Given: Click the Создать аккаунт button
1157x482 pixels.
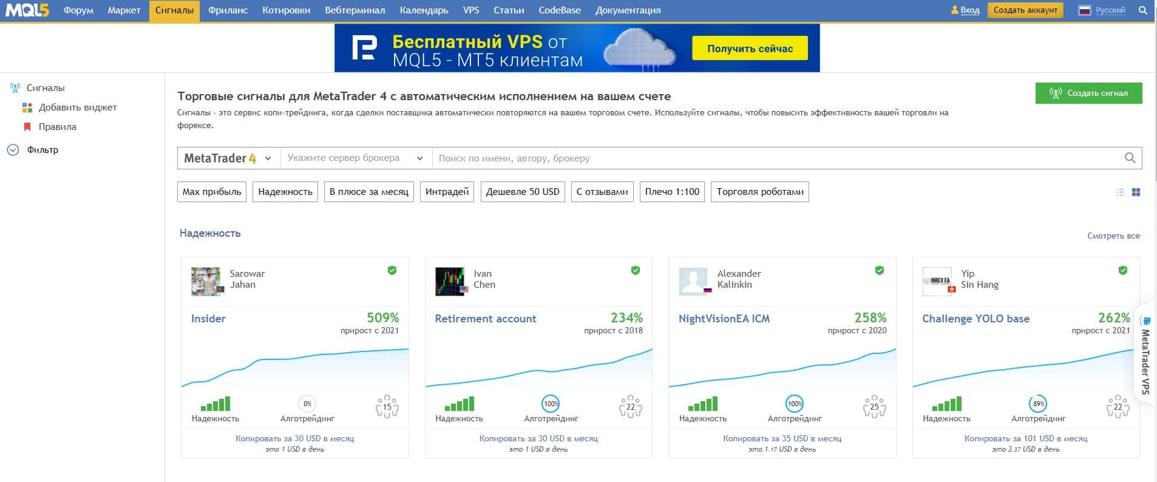Looking at the screenshot, I should click(1025, 10).
